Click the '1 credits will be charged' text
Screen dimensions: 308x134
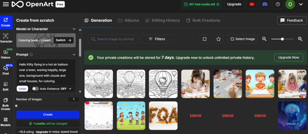(50, 123)
